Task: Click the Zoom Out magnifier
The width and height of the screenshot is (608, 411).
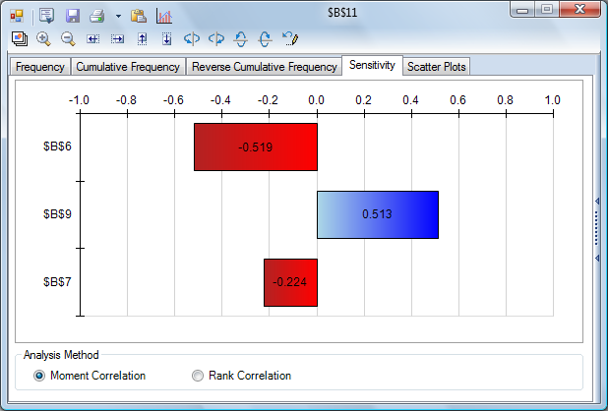Action: point(68,39)
